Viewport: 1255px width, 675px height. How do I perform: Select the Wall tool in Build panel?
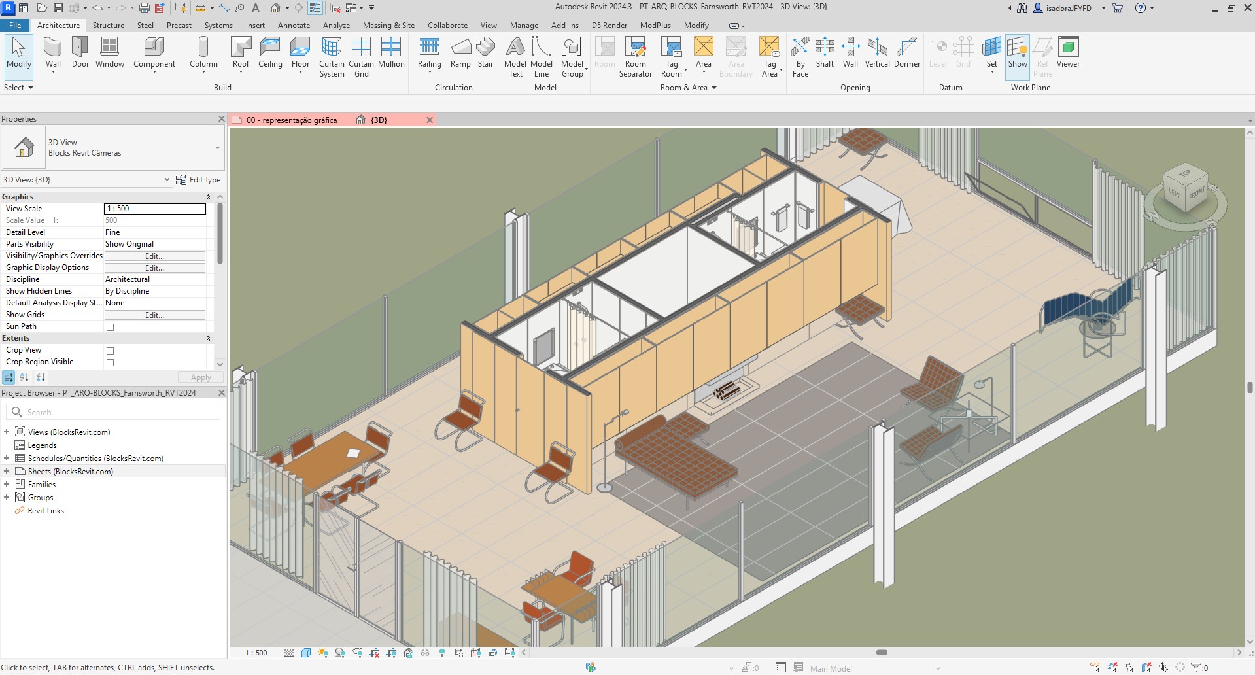click(53, 54)
